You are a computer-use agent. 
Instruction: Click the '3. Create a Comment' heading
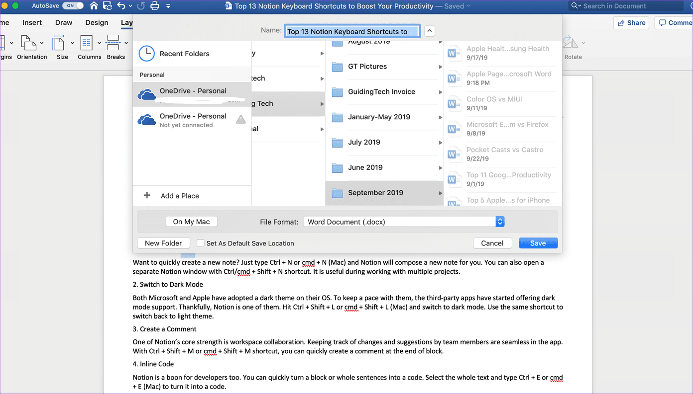point(164,329)
